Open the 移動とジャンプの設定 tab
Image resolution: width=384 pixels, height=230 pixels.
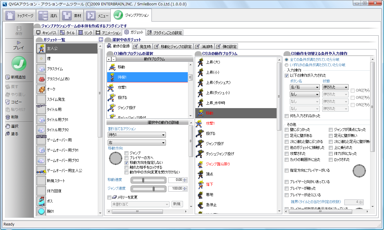point(173,46)
